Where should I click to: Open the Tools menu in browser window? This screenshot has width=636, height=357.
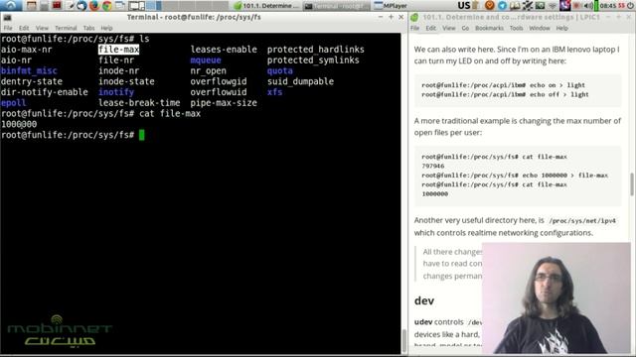pos(517,28)
